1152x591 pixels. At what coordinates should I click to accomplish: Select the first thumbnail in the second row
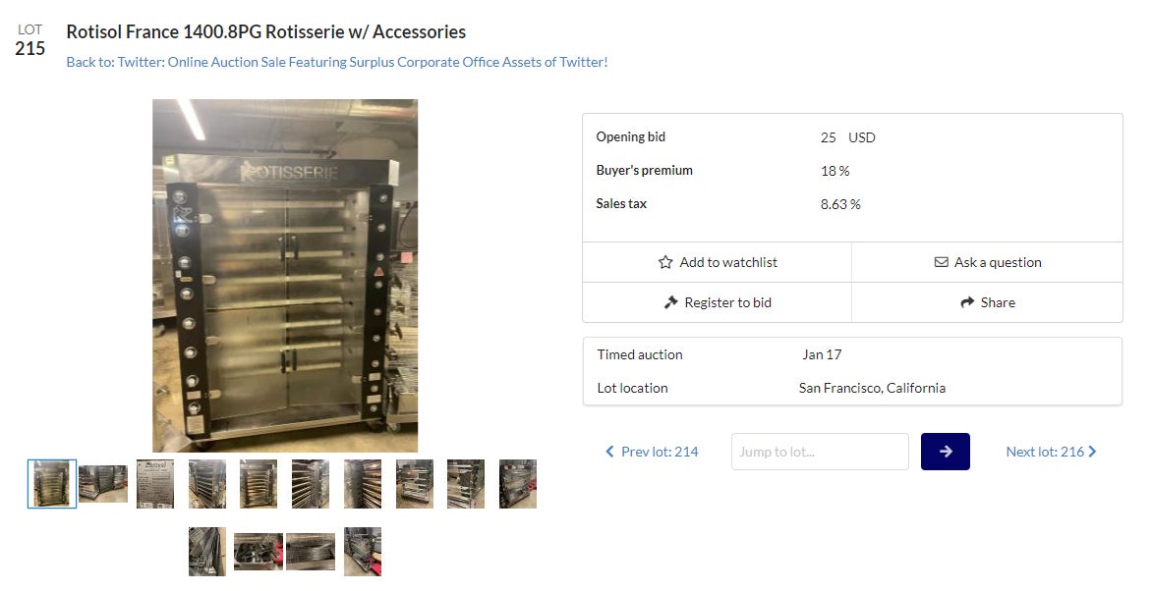207,552
